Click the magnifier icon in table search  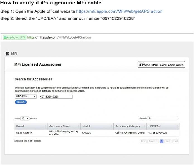(x=150, y=118)
